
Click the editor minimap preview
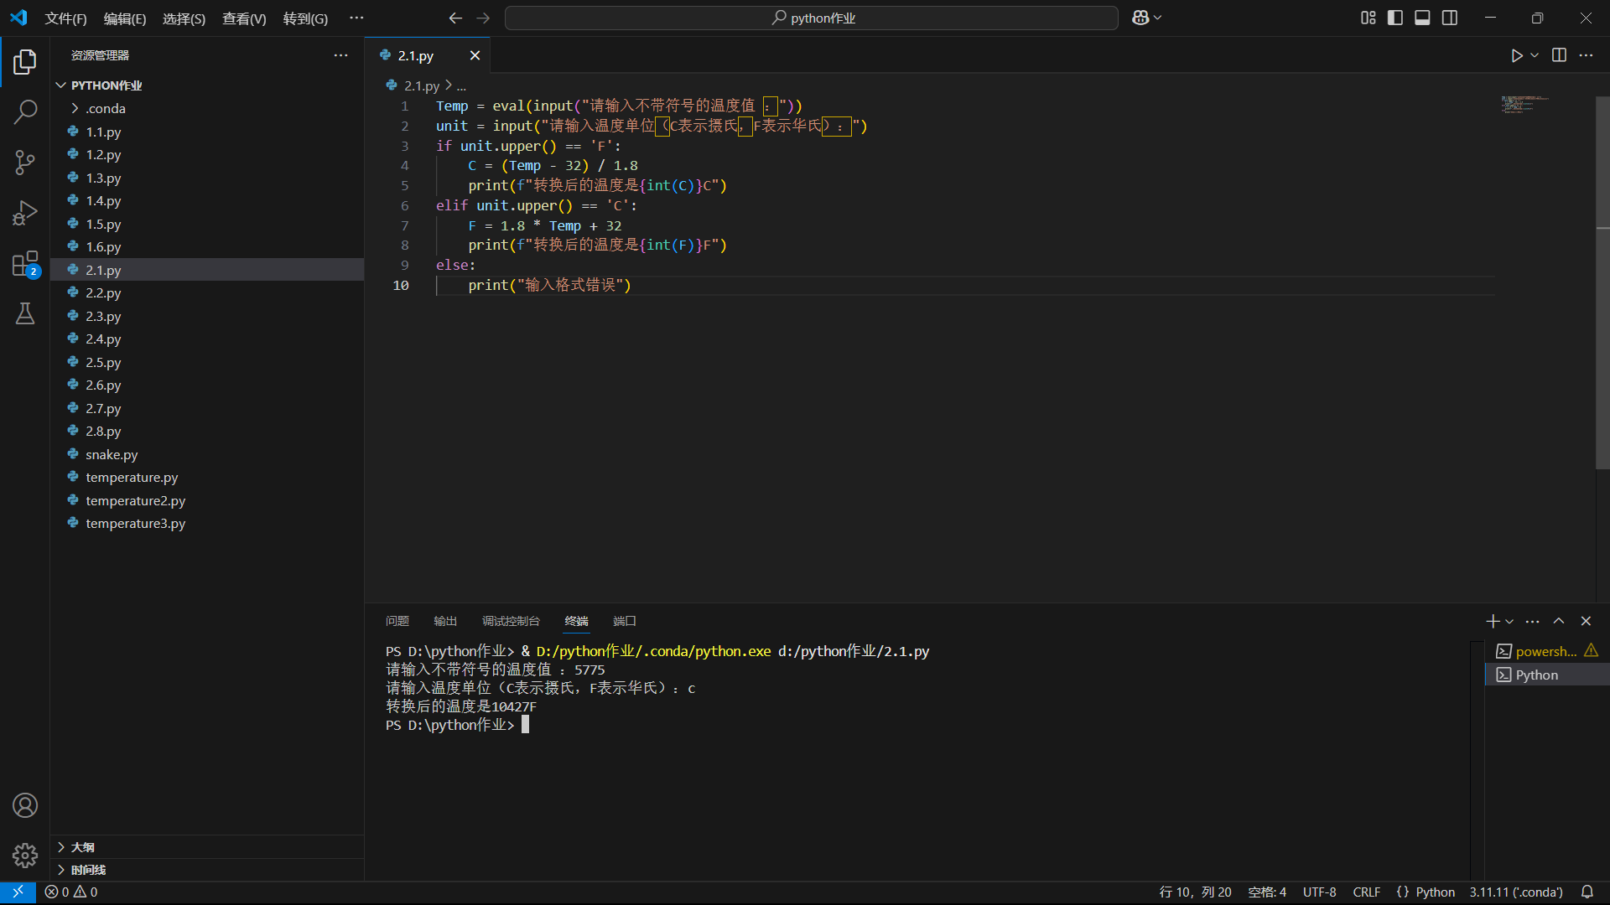coord(1524,104)
